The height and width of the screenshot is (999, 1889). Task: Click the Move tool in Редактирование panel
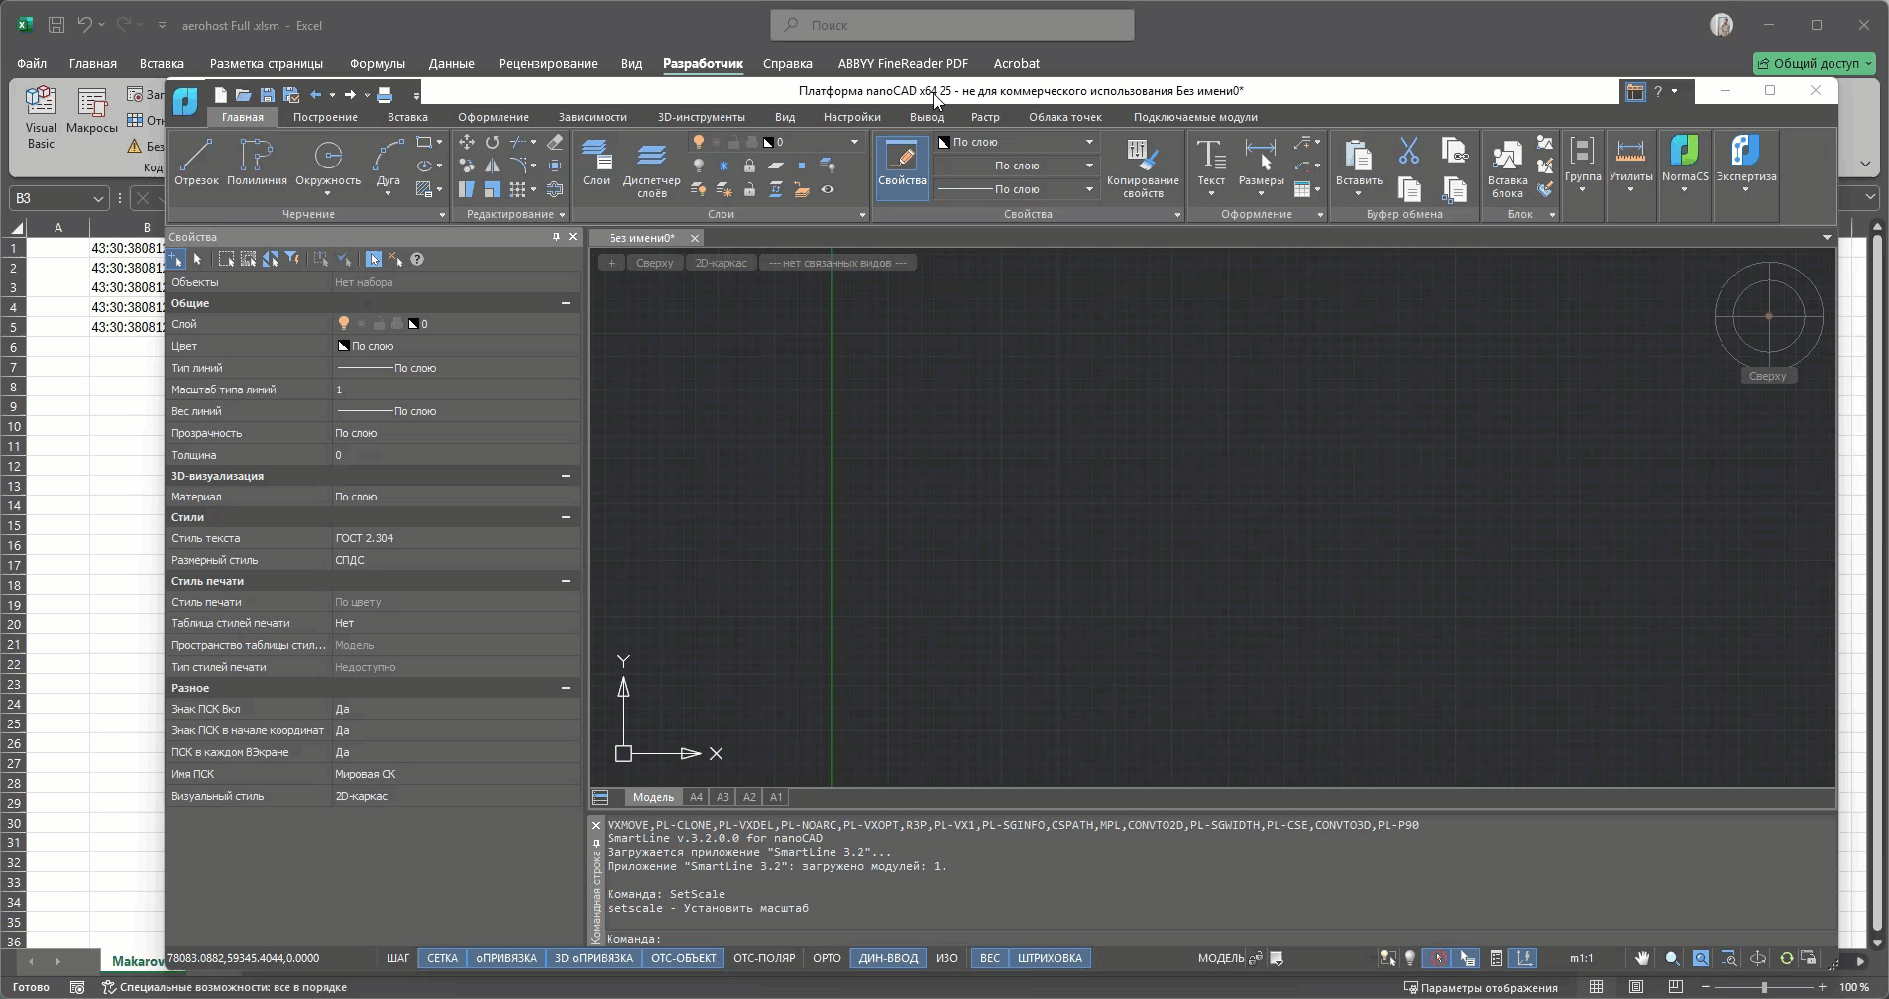[x=467, y=142]
